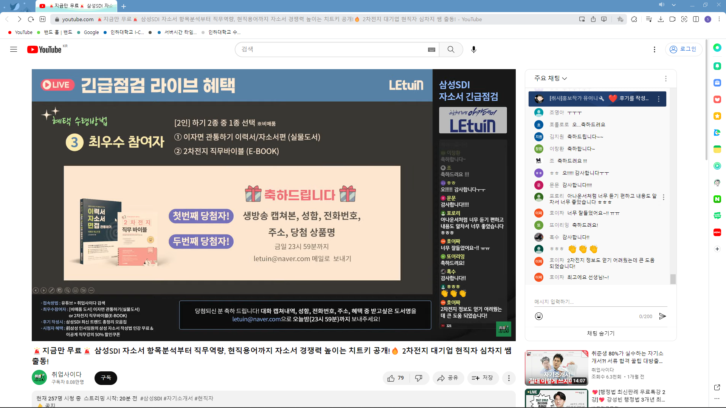Click the #현직자 hashtag
This screenshot has height=408, width=726.
204,399
